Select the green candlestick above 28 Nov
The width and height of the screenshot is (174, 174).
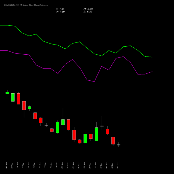tap(96, 134)
